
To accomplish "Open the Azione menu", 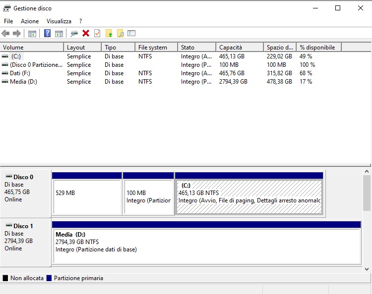I will [30, 21].
